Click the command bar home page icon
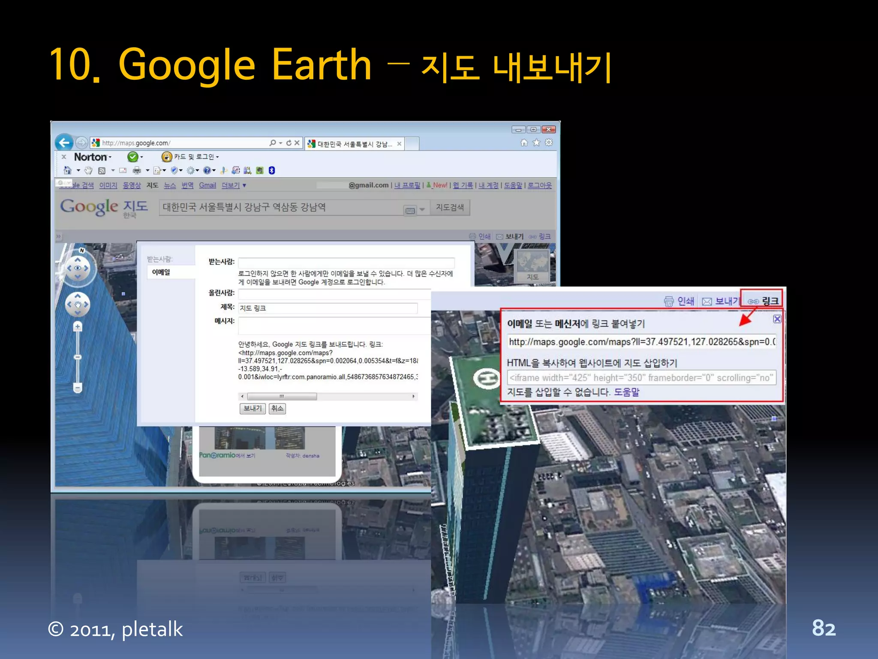 68,170
